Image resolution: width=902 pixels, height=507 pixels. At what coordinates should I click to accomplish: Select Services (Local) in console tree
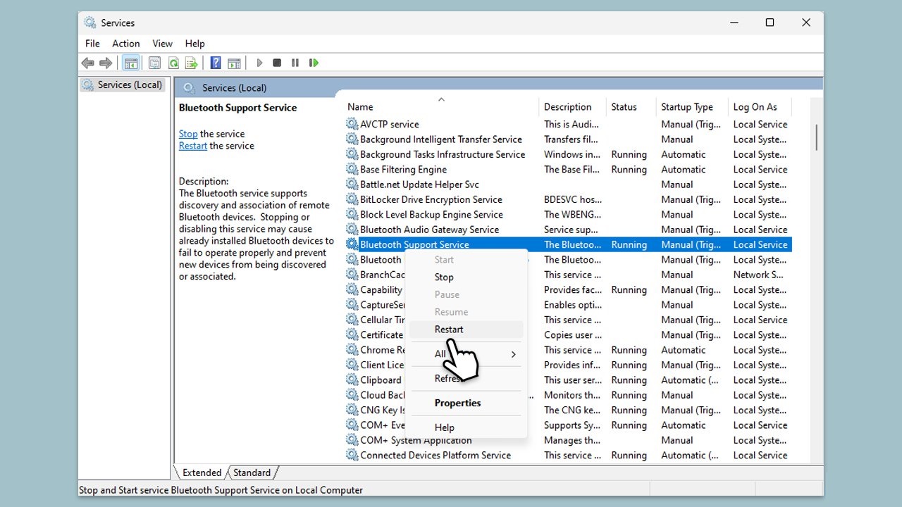click(129, 84)
